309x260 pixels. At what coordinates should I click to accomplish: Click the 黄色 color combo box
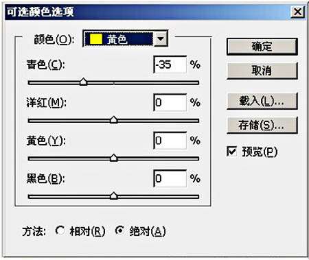[125, 39]
